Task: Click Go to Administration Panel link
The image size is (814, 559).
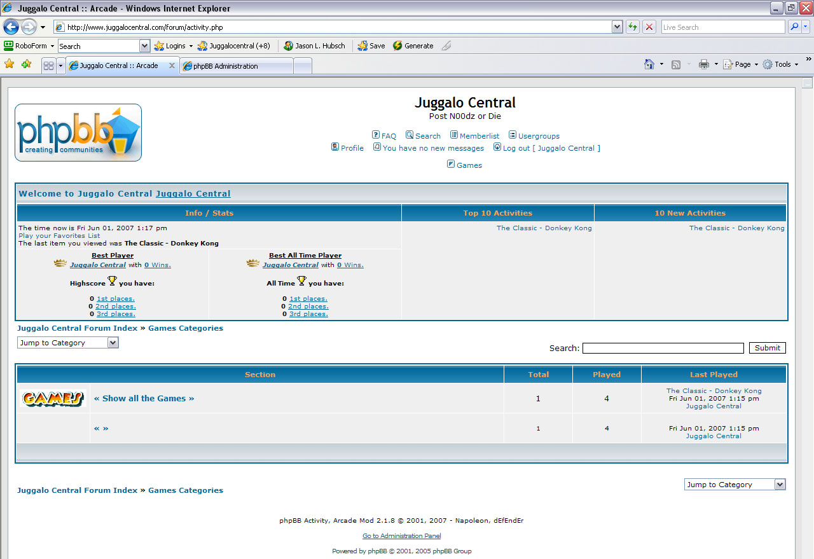Action: click(401, 536)
